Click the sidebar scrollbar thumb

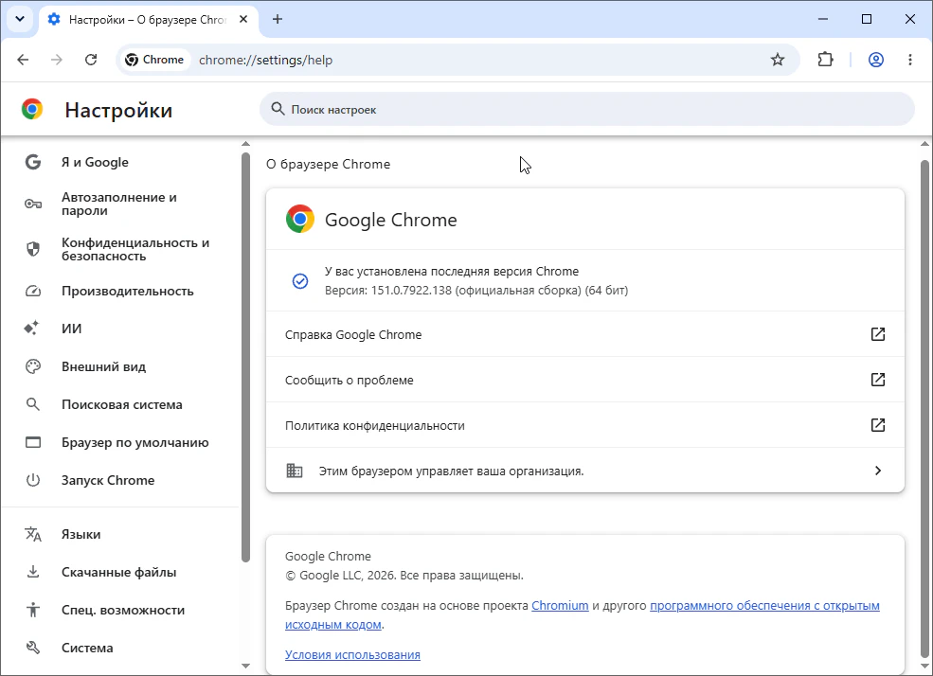tap(245, 357)
